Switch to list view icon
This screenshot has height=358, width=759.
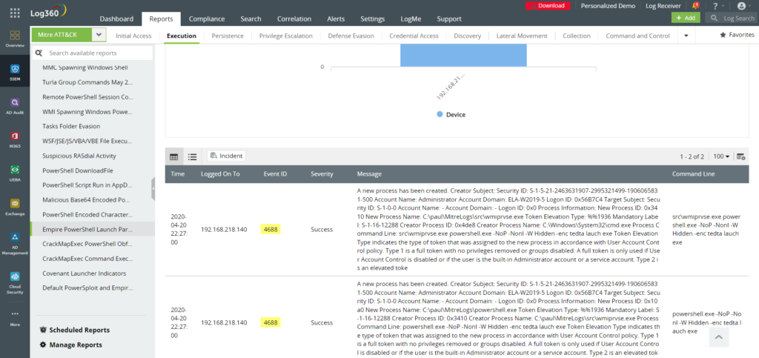tap(192, 156)
